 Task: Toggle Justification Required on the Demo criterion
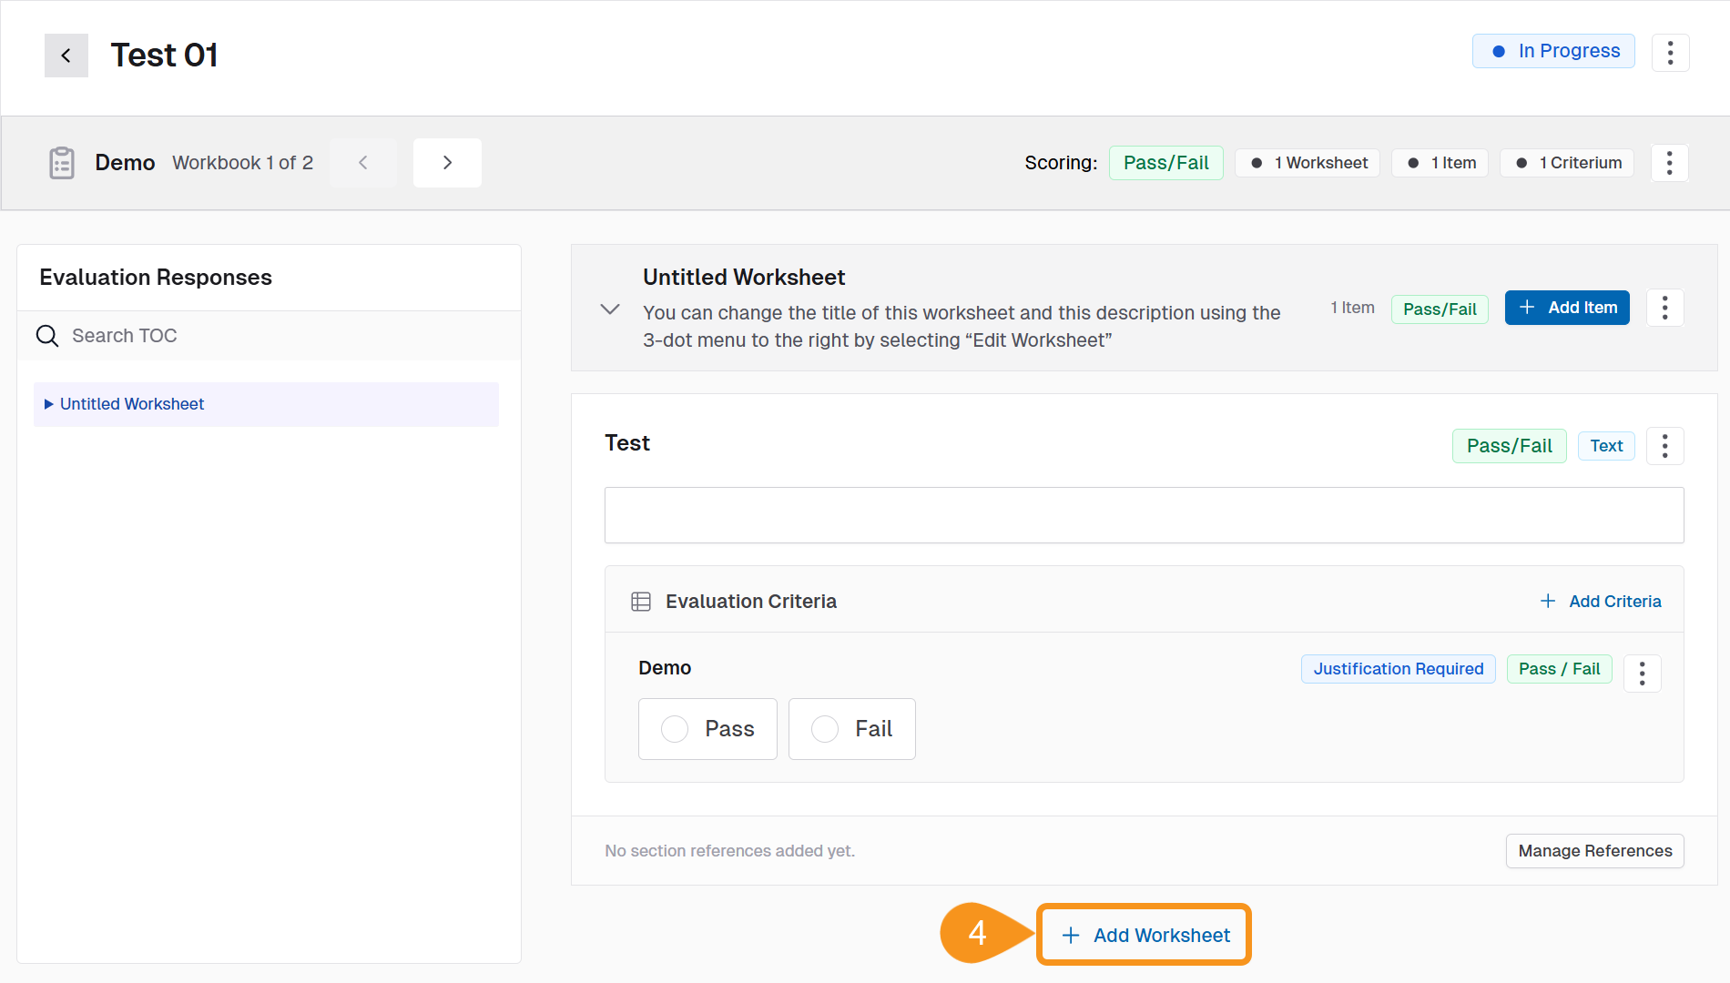pos(1398,669)
